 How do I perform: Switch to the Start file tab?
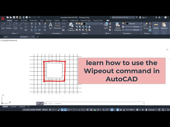[6, 37]
